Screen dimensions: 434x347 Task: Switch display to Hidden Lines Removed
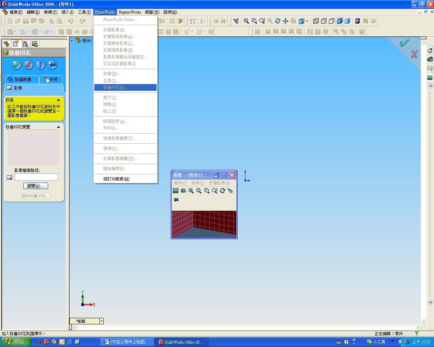(332, 21)
